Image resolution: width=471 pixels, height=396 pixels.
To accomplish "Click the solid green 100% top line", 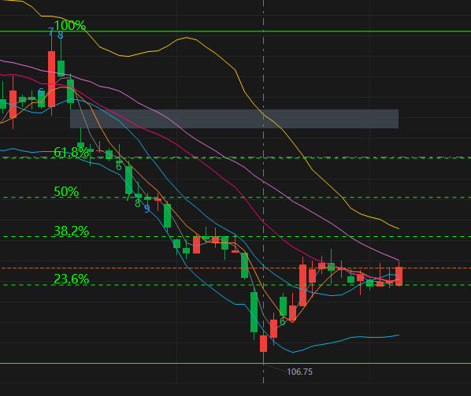I will (235, 31).
